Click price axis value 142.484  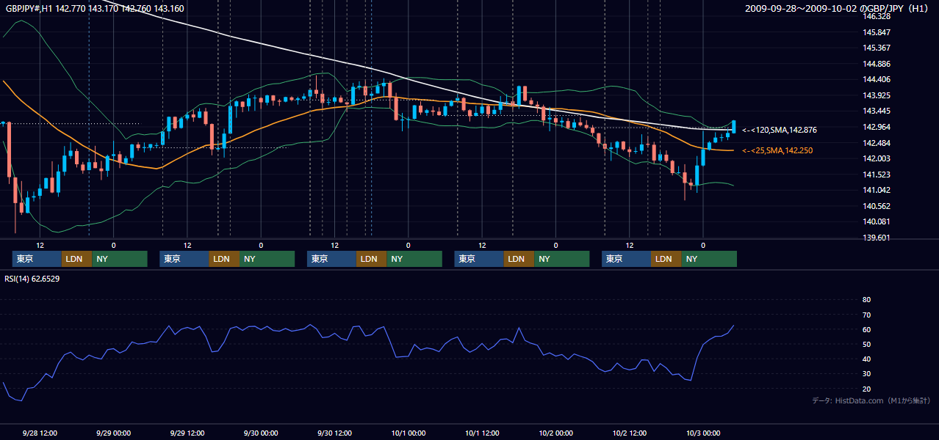[x=877, y=143]
